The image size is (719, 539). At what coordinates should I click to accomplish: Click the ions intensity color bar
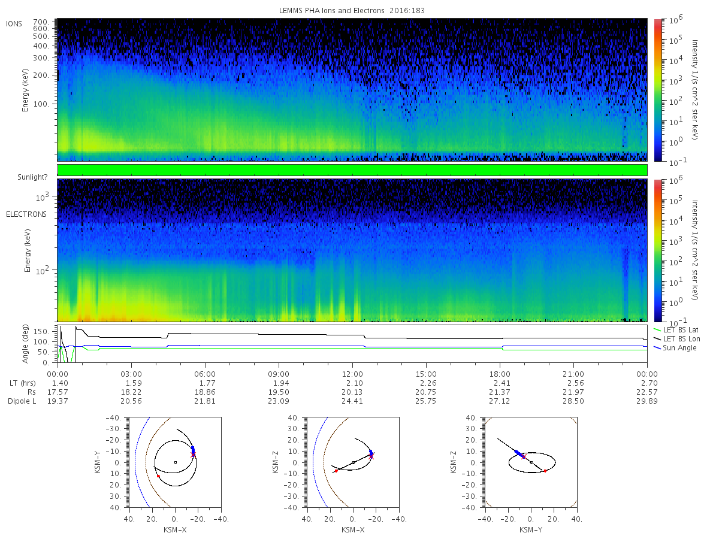tap(657, 90)
